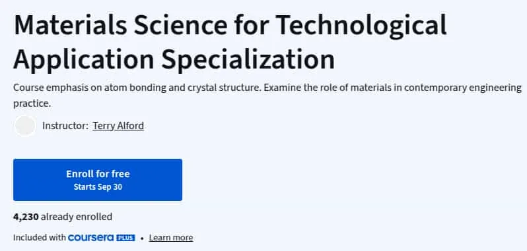Click Examine the role of materials sentence

[x=393, y=88]
